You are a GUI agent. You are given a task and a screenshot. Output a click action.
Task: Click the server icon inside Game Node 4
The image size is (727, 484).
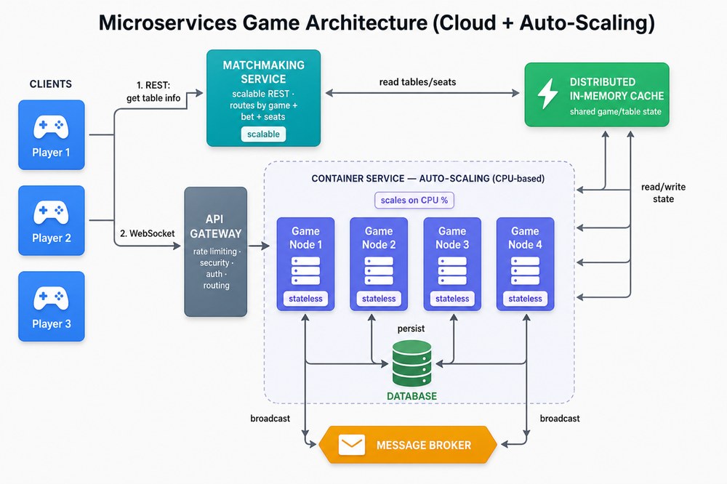click(526, 271)
